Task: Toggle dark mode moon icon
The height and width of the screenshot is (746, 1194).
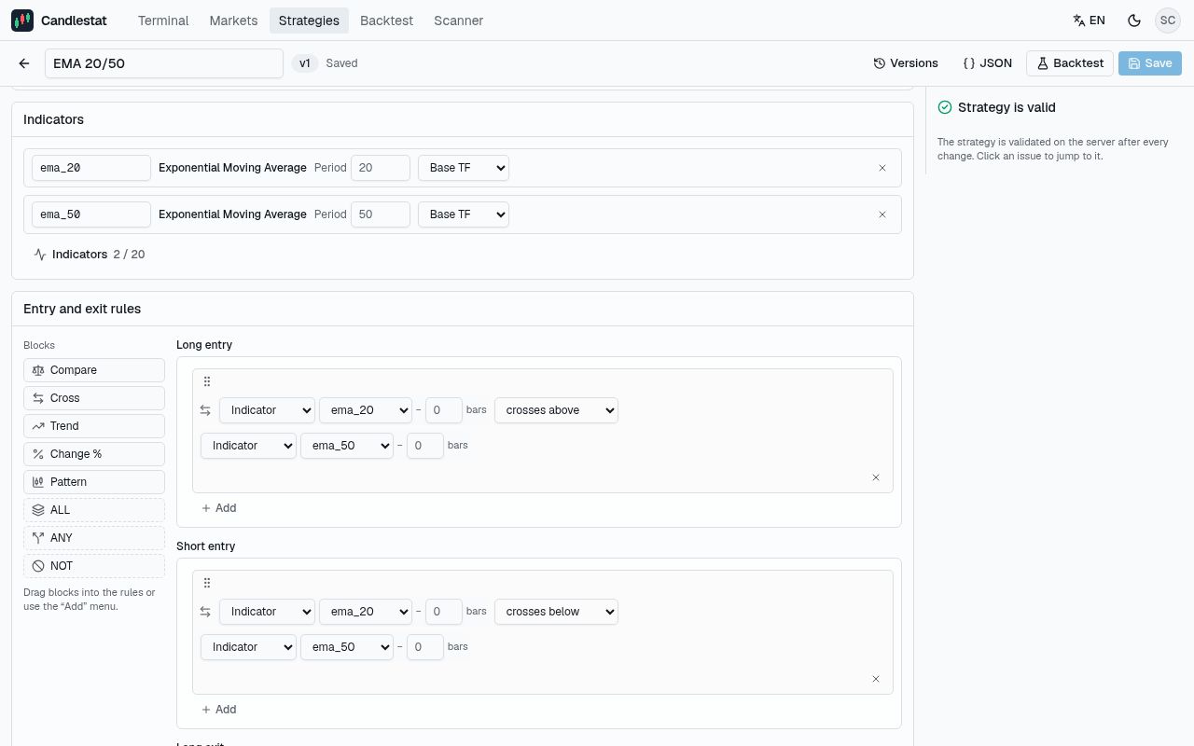Action: point(1134,20)
